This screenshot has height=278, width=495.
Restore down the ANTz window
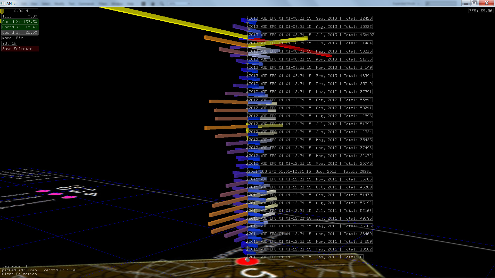474,3
